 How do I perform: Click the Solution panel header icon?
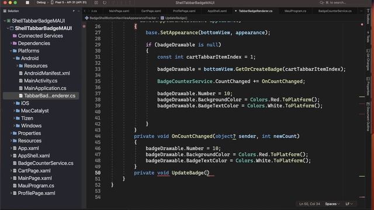pos(5,11)
